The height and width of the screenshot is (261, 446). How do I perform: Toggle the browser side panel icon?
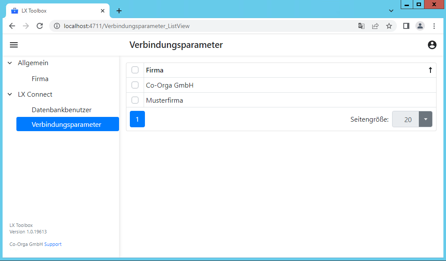(x=406, y=26)
